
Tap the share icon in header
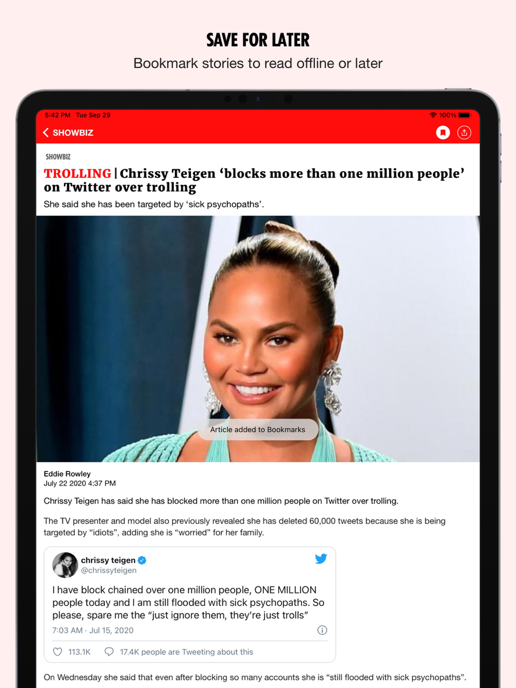coord(464,133)
